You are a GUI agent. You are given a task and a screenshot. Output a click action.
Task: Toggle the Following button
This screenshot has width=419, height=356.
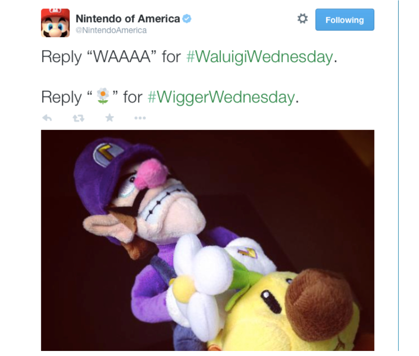point(345,20)
